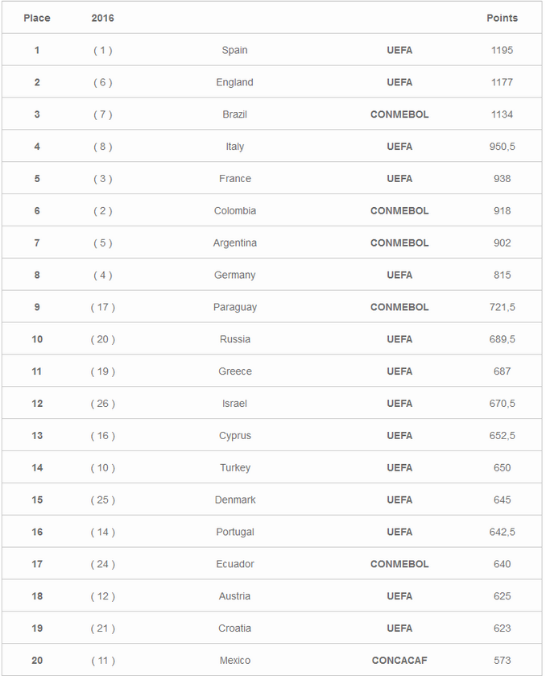Click the 2016 column header
Screen dimensions: 546x676
102,18
